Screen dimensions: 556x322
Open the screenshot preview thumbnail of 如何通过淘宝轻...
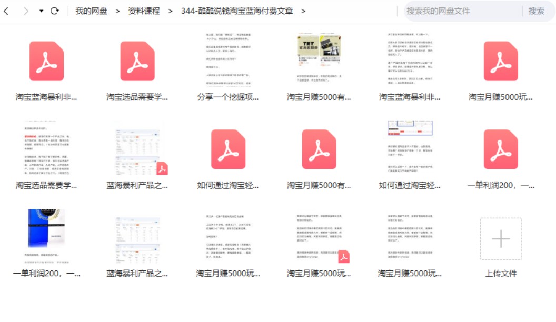(x=410, y=147)
